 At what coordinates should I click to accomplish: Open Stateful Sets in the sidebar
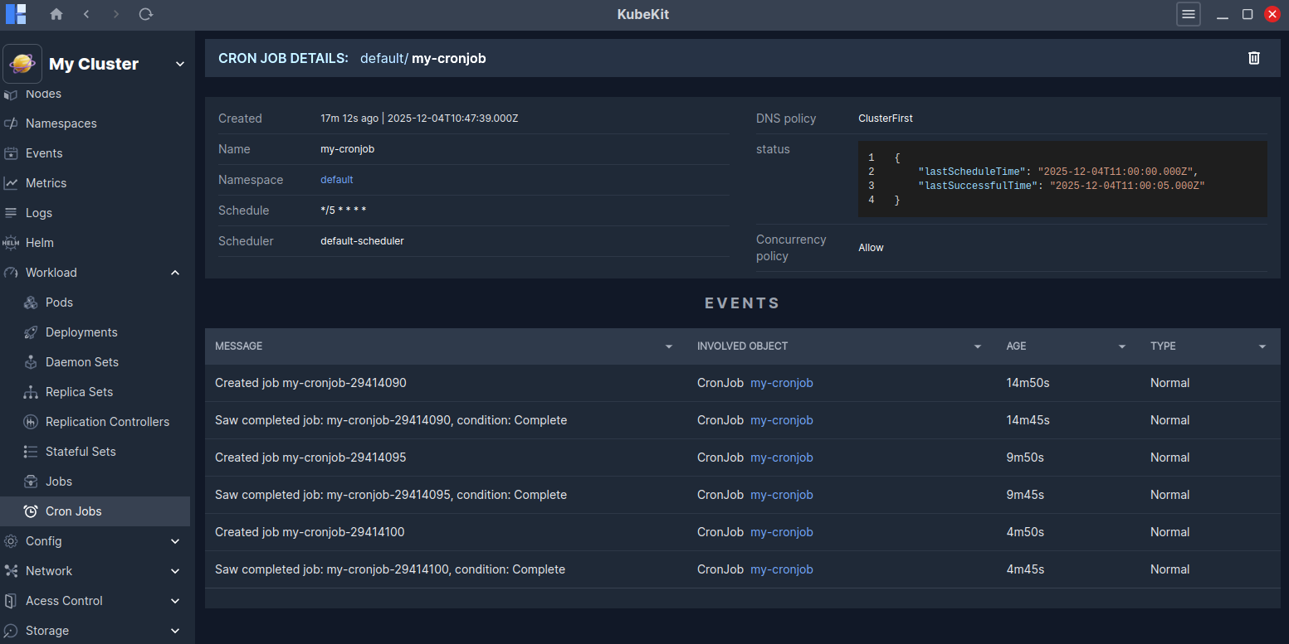pyautogui.click(x=81, y=452)
